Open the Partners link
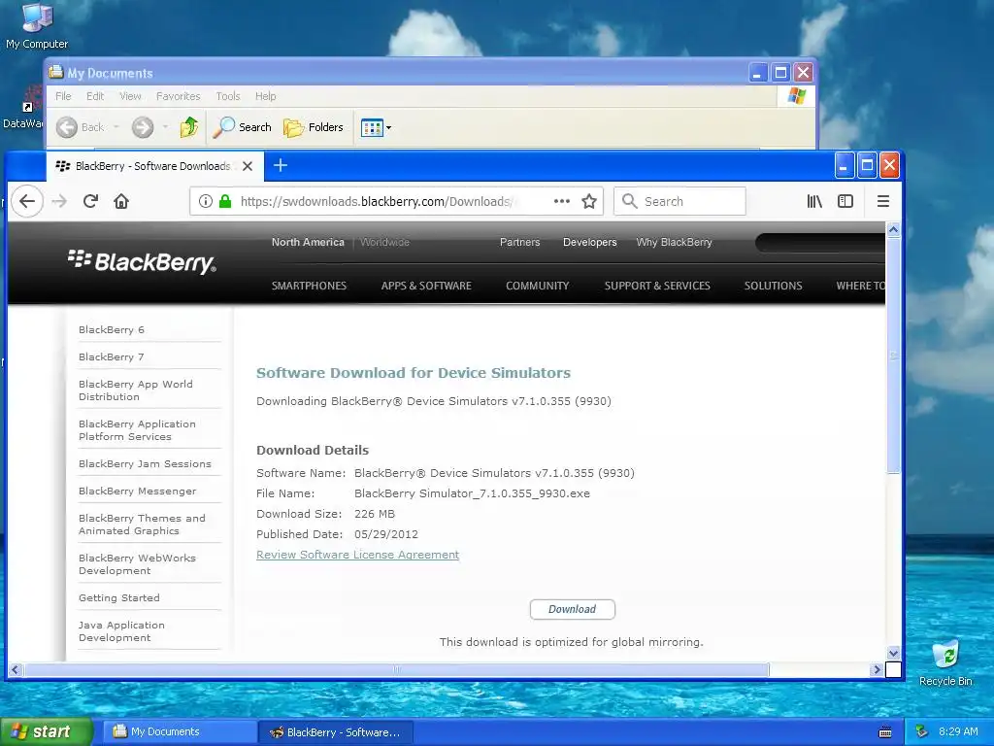The image size is (994, 746). [520, 242]
